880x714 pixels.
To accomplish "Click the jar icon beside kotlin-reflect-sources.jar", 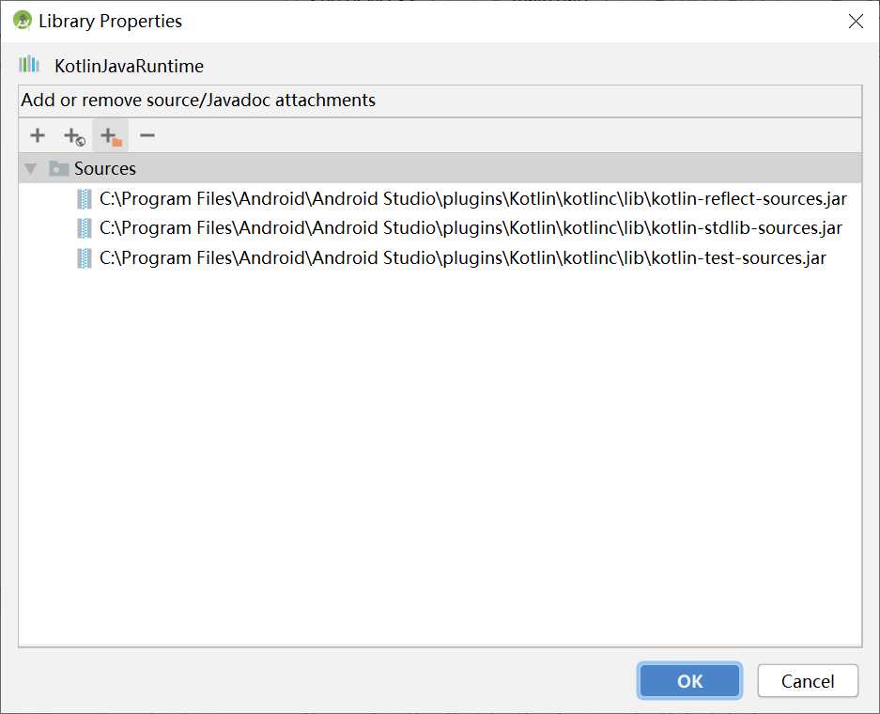I will pos(85,199).
